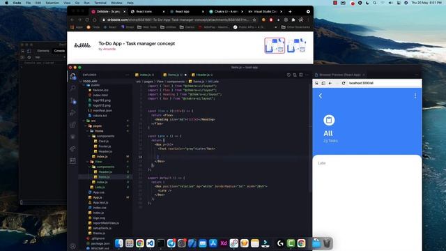Open Footer.js in the Explorer

(x=105, y=146)
